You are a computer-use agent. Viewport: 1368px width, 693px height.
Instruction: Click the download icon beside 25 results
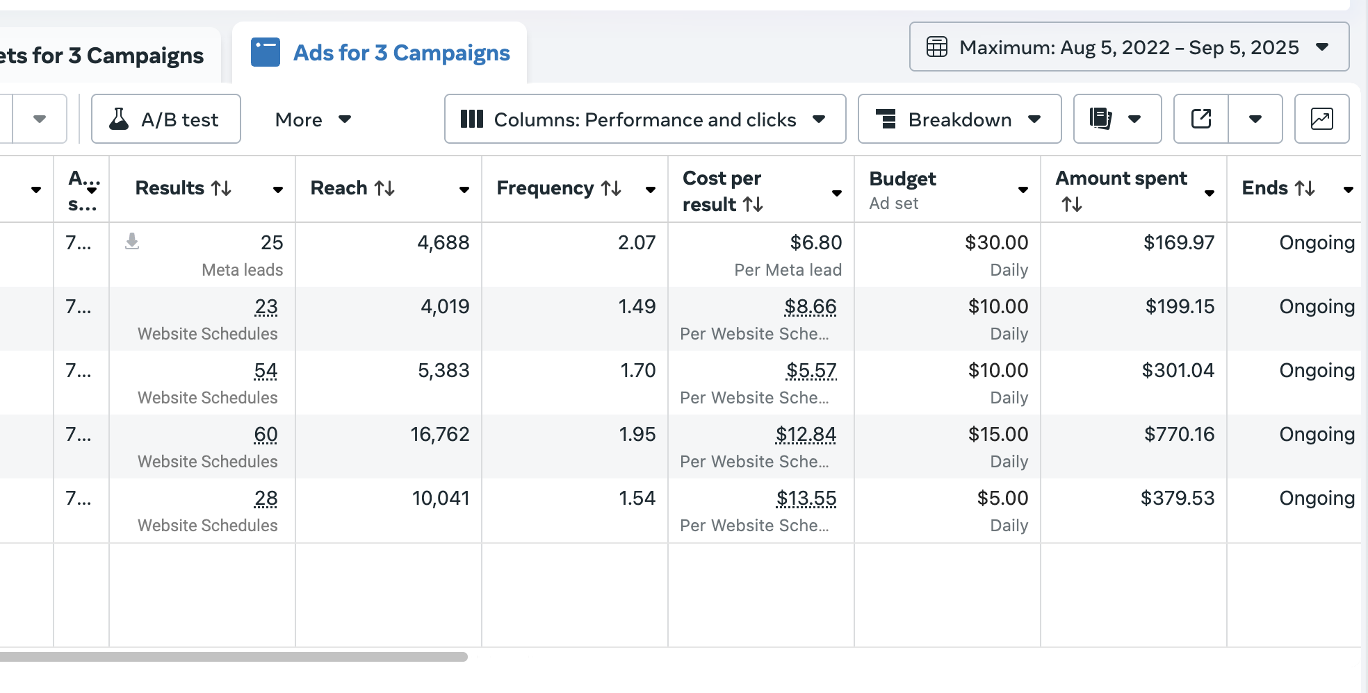tap(132, 242)
